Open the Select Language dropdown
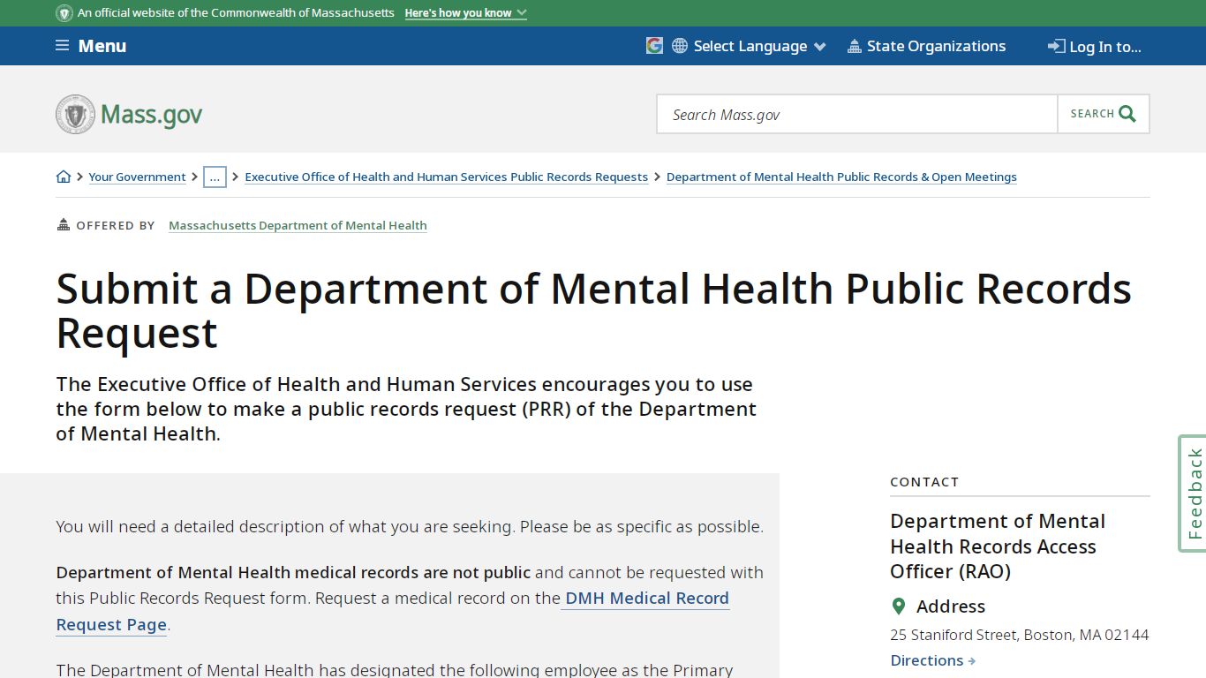 coord(759,46)
